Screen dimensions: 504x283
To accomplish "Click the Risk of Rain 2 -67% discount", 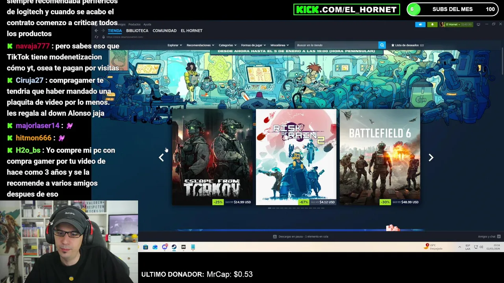I will (x=303, y=202).
